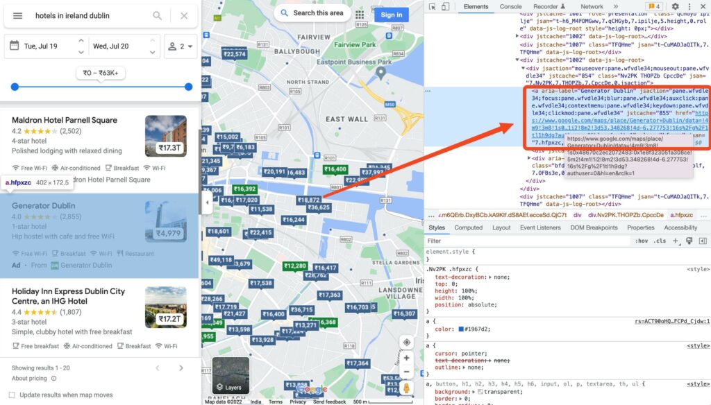Viewport: 711px width, 405px height.
Task: Open the Computed styles tab
Action: (x=468, y=227)
